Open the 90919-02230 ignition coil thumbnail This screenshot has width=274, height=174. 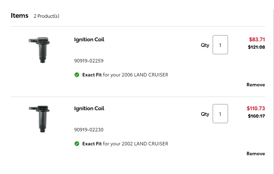[40, 119]
